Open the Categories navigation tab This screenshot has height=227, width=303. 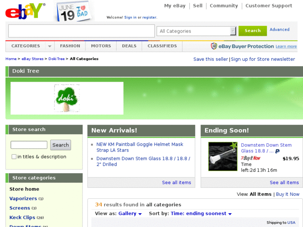point(26,46)
